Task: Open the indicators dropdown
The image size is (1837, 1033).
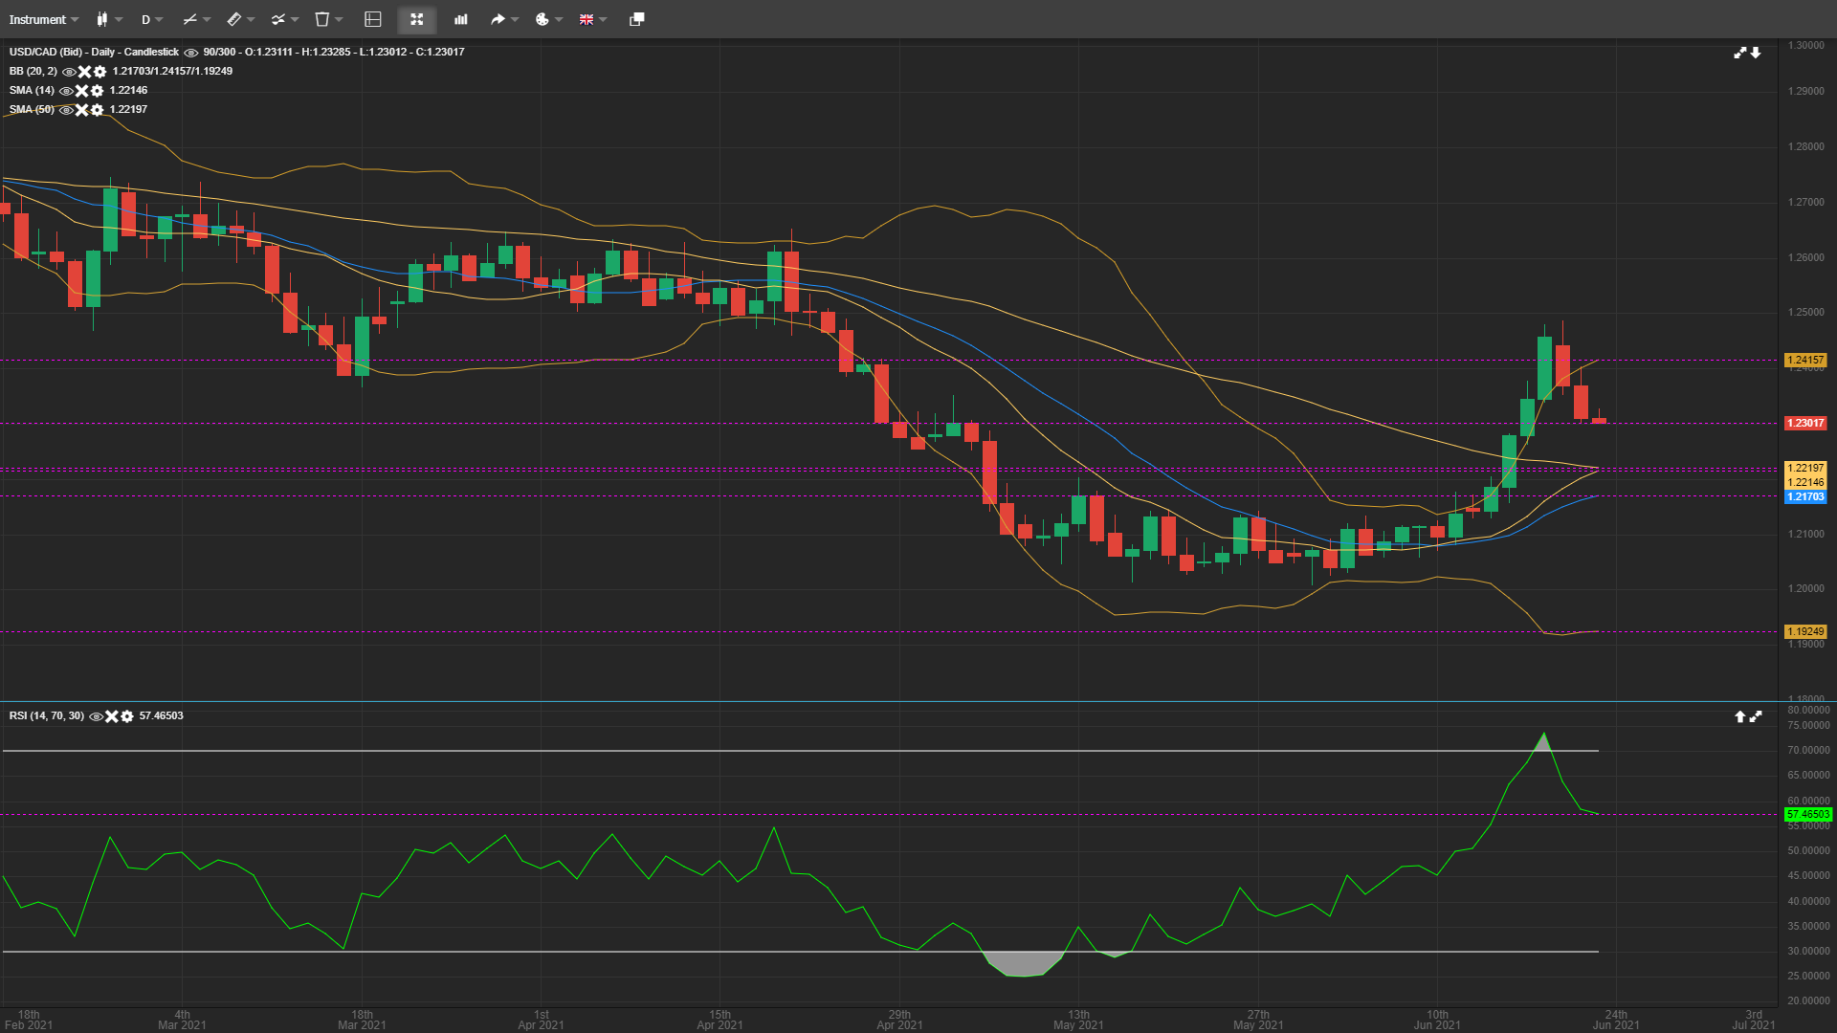Action: 284,19
